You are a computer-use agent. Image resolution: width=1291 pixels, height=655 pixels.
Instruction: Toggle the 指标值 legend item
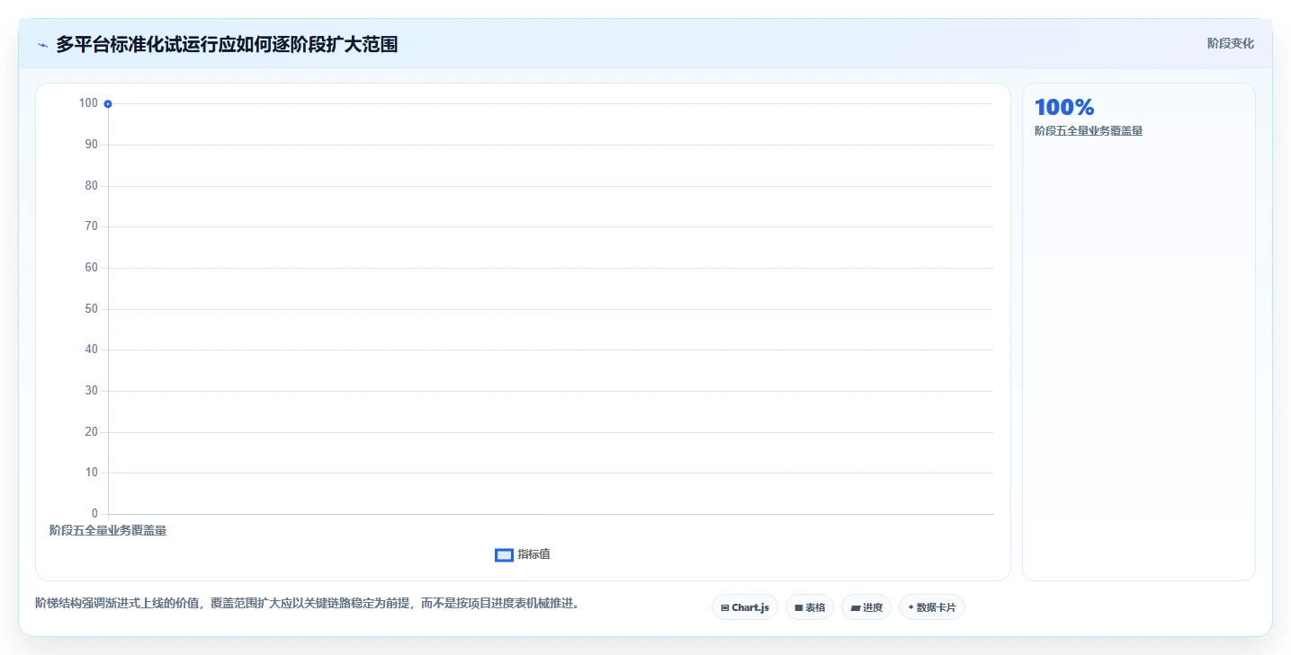pos(523,554)
